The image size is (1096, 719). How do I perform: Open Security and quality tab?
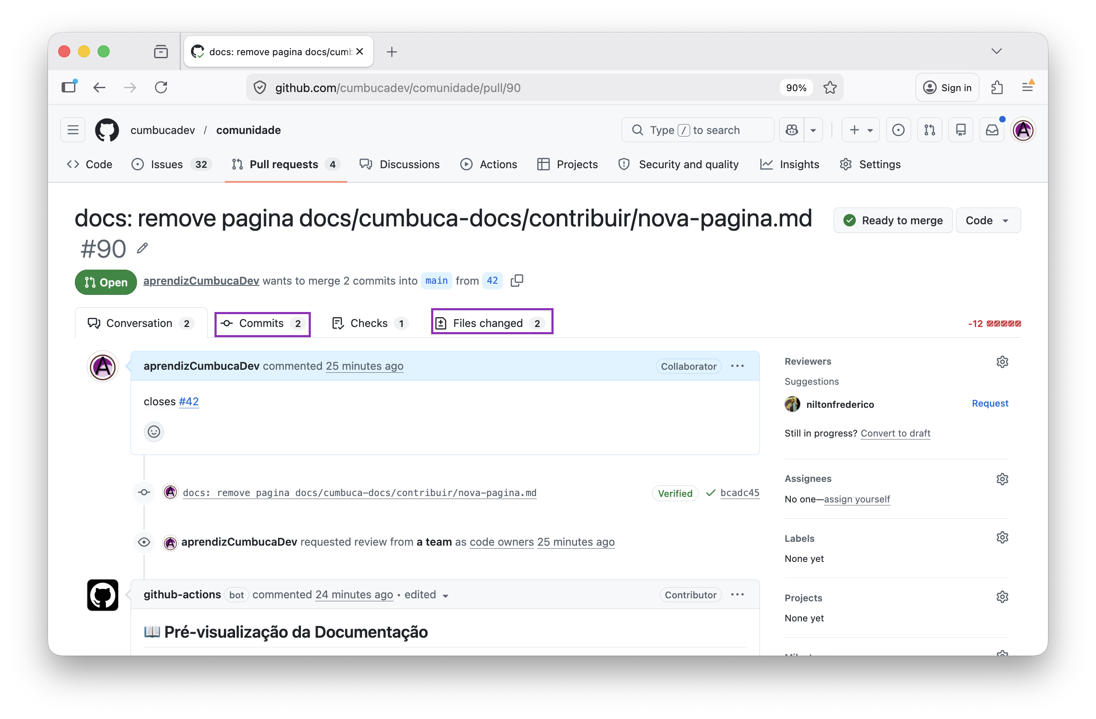(x=678, y=164)
